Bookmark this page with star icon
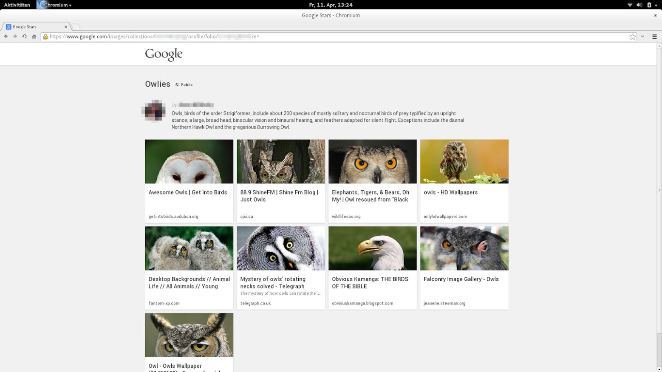This screenshot has width=662, height=372. tap(633, 37)
